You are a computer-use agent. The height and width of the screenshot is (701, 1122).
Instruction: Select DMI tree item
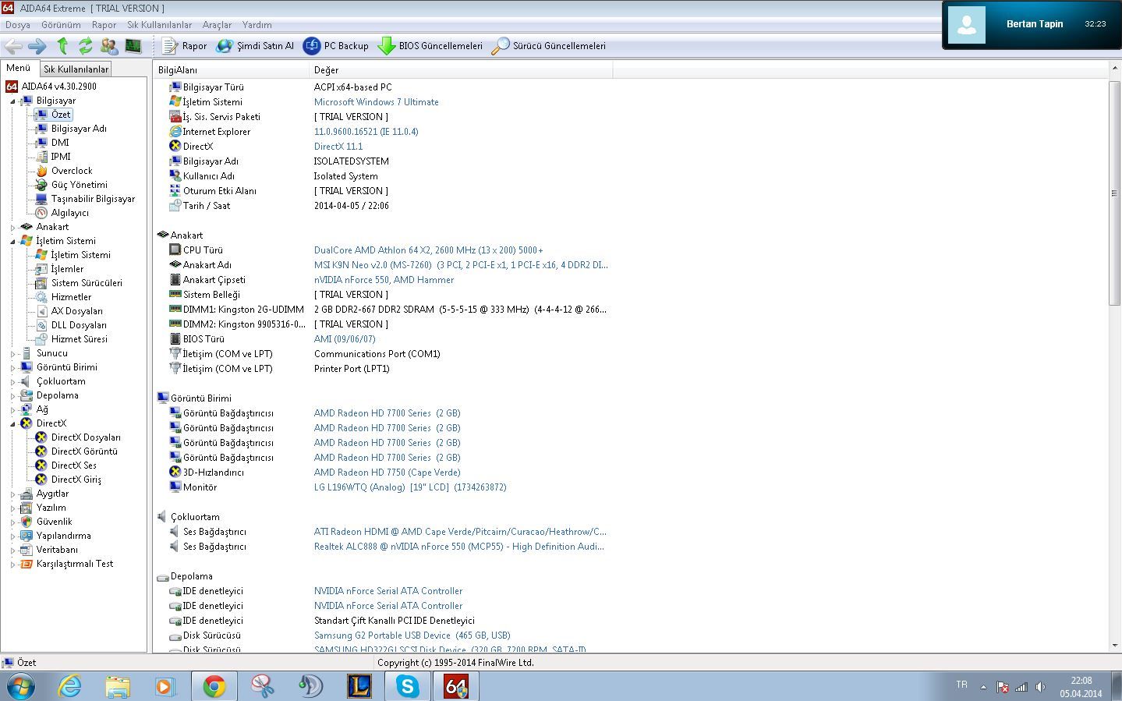tap(60, 143)
